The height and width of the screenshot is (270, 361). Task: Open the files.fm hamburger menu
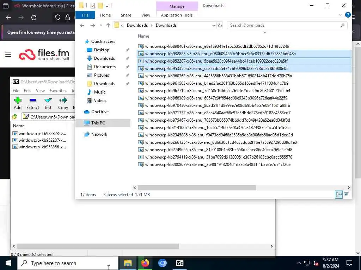click(x=8, y=54)
